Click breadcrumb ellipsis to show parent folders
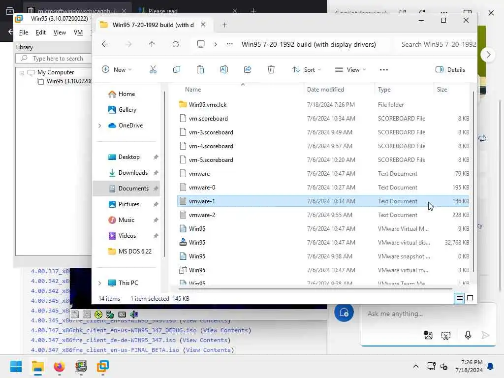The width and height of the screenshot is (504, 378). tap(229, 44)
